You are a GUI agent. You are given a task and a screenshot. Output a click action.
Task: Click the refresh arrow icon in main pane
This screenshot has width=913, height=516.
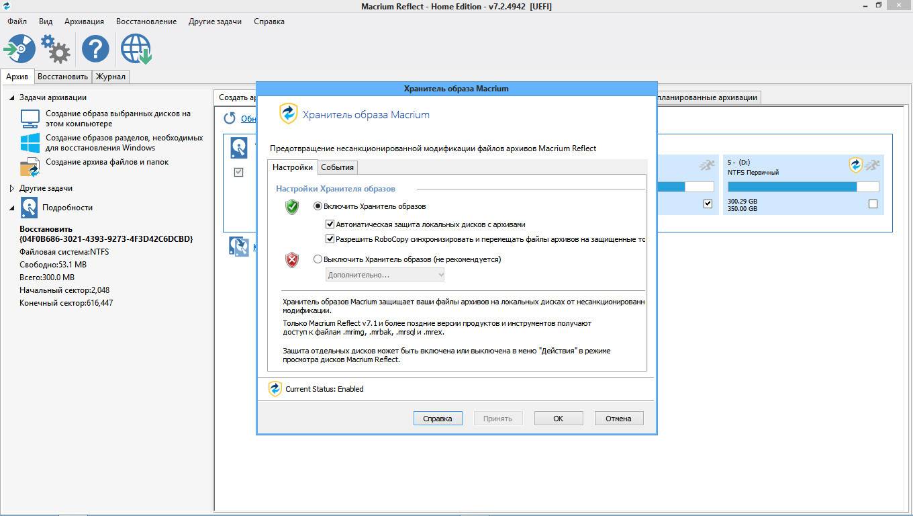tap(230, 118)
